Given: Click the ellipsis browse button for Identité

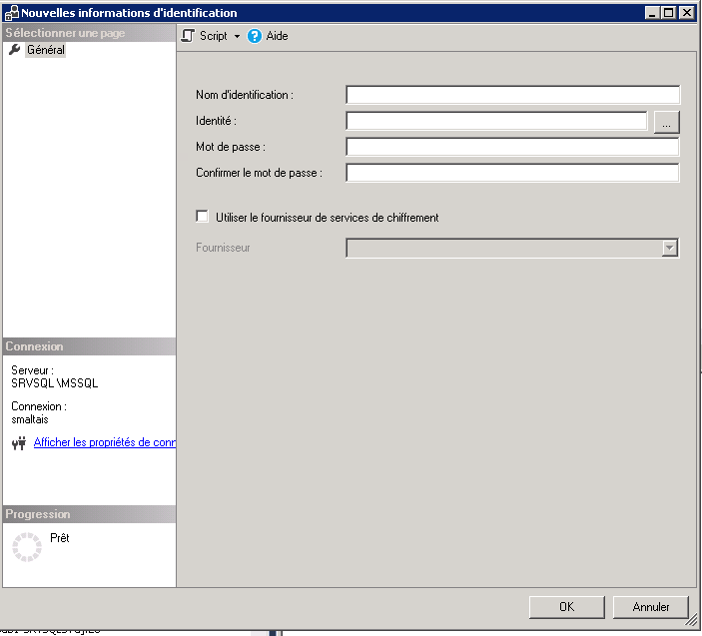Looking at the screenshot, I should pos(667,122).
